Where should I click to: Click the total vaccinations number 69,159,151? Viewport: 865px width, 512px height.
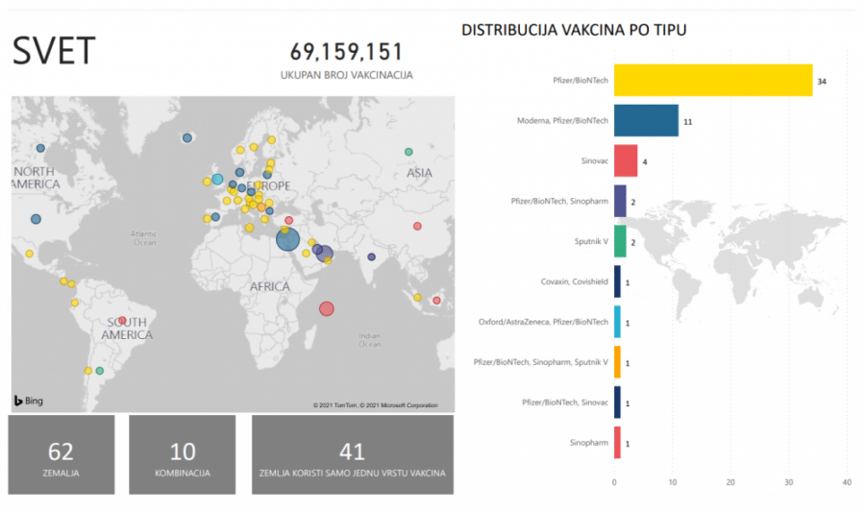(347, 52)
